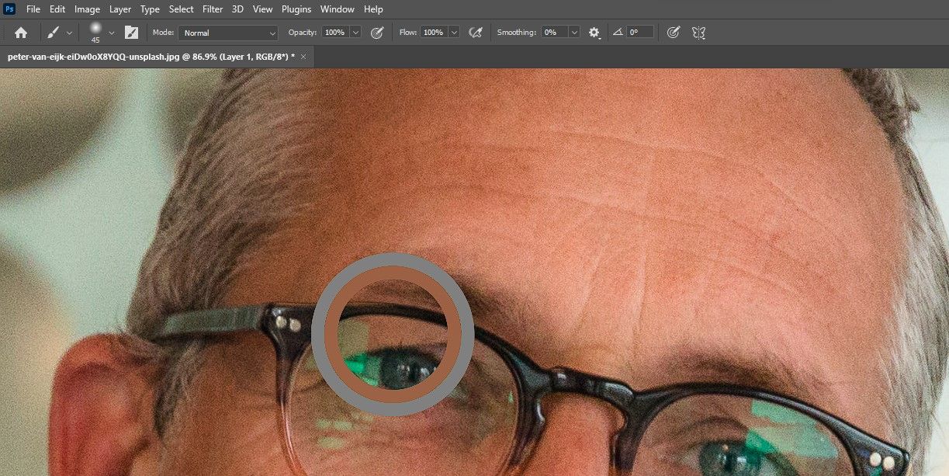The width and height of the screenshot is (949, 476).
Task: Open the File menu
Action: point(33,9)
